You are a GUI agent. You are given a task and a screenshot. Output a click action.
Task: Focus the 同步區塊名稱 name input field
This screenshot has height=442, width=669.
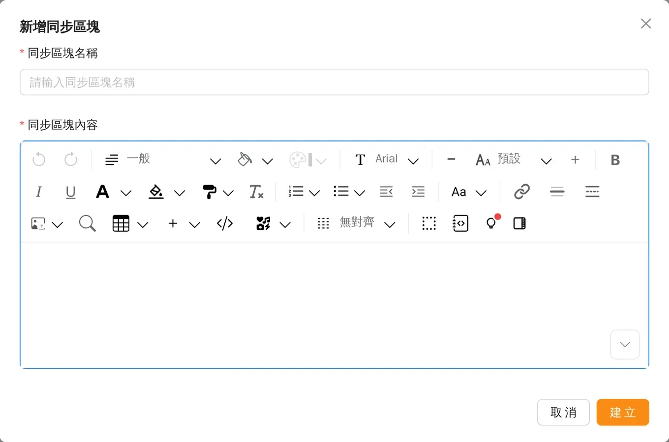334,82
